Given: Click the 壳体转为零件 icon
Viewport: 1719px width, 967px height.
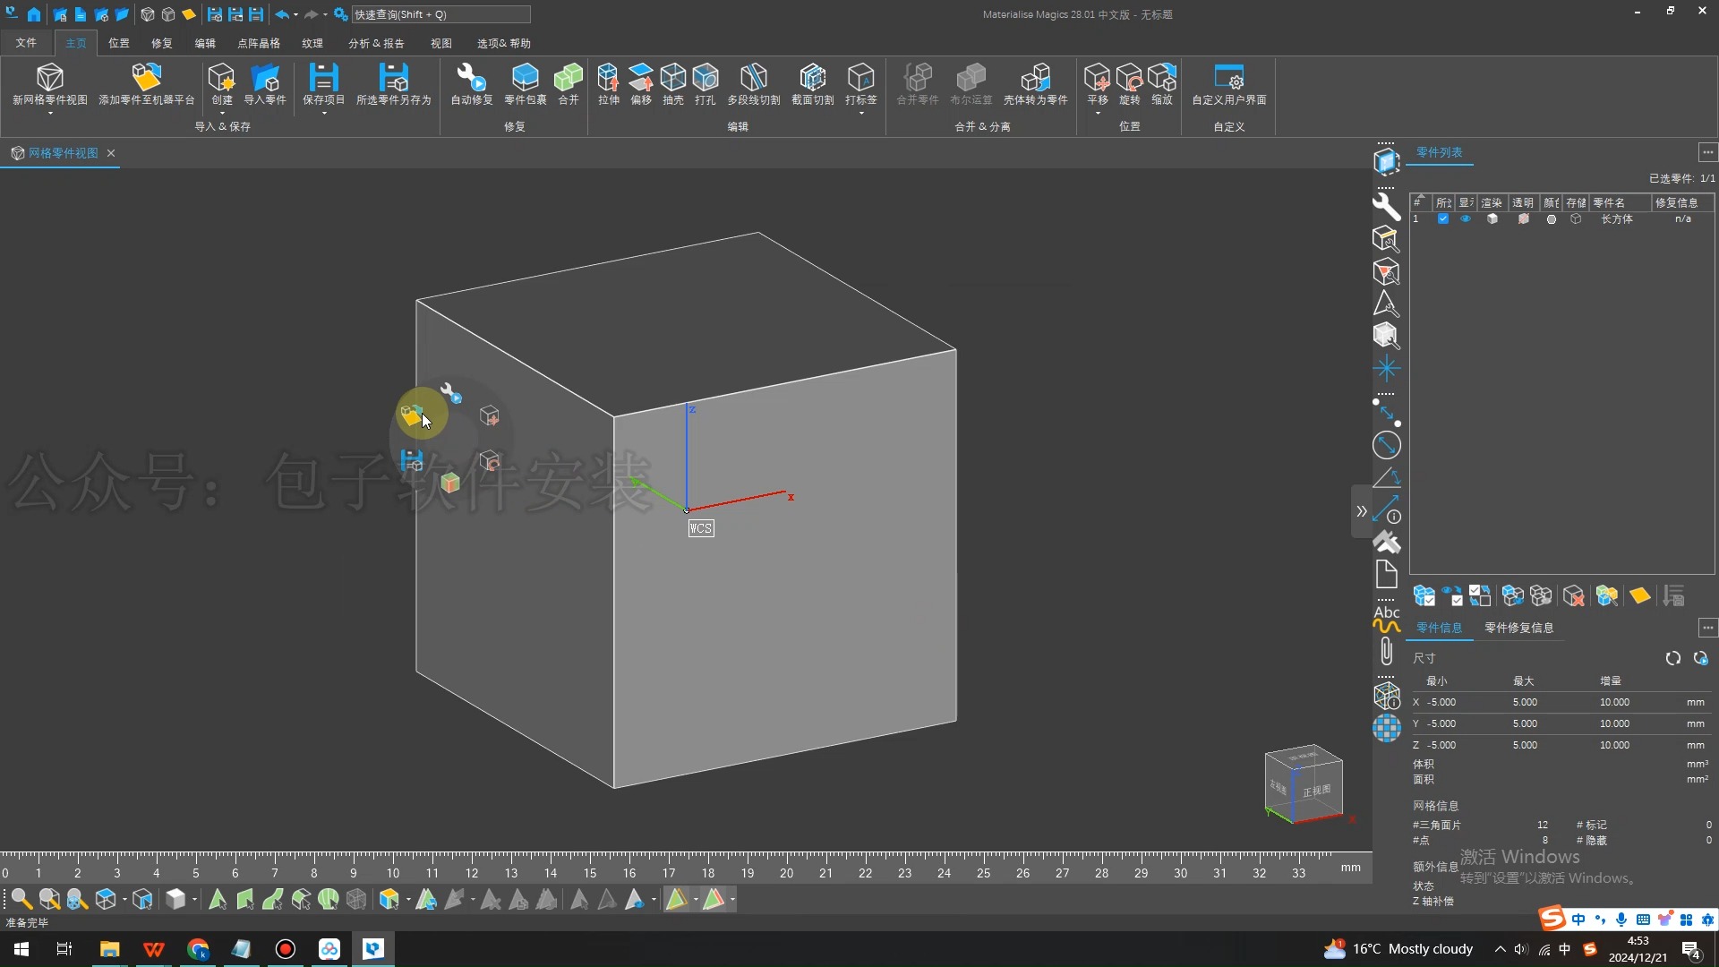Looking at the screenshot, I should (x=1035, y=79).
